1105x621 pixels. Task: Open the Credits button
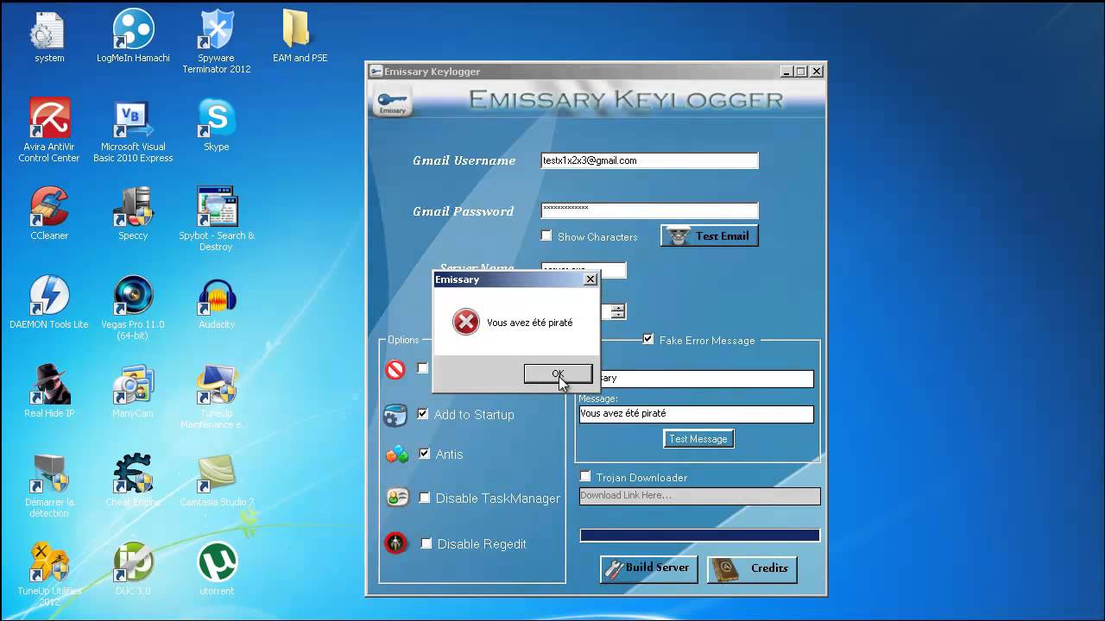[x=752, y=568]
